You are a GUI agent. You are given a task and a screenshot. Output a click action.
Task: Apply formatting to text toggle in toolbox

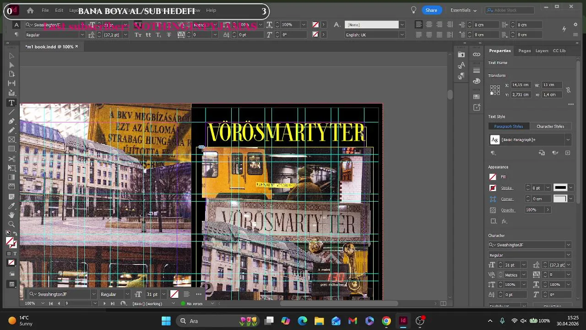[x=15, y=254]
